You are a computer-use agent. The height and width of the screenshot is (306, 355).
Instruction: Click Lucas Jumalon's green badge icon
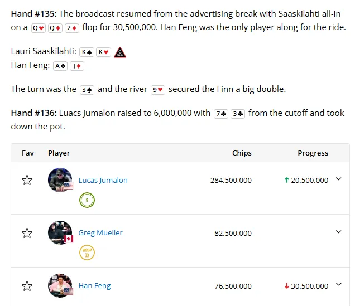tap(87, 200)
